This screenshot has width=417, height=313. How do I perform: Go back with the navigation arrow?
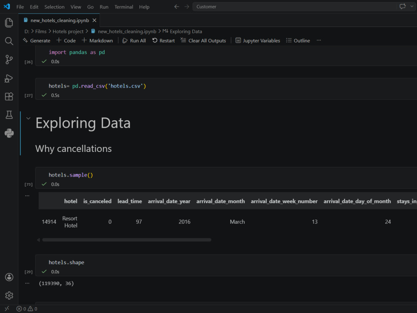click(176, 7)
